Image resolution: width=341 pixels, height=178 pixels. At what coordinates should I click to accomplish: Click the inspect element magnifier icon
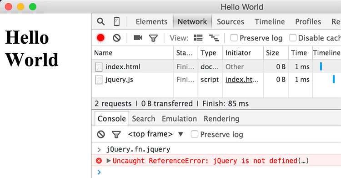point(100,21)
